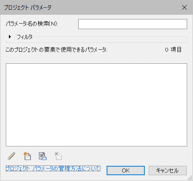Click the new parameter icon
Viewport: 193px width, 181px height.
27,156
